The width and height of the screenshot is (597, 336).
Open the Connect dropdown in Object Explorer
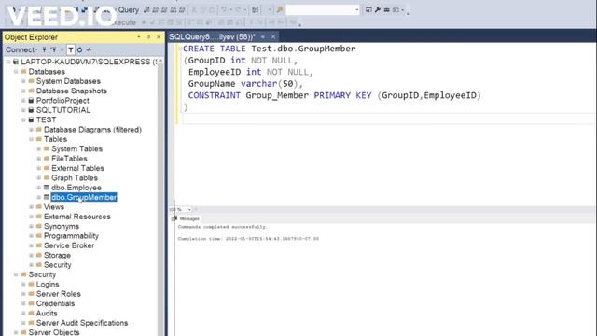click(x=21, y=49)
